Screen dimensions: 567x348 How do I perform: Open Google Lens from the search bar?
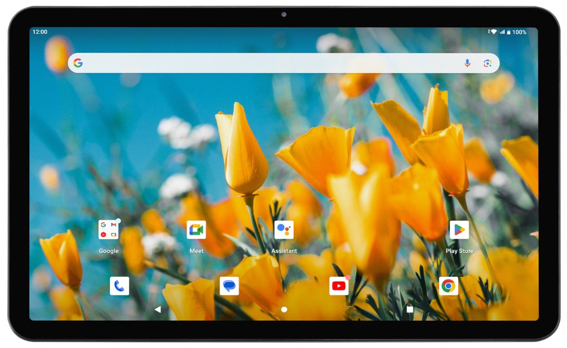(x=486, y=63)
